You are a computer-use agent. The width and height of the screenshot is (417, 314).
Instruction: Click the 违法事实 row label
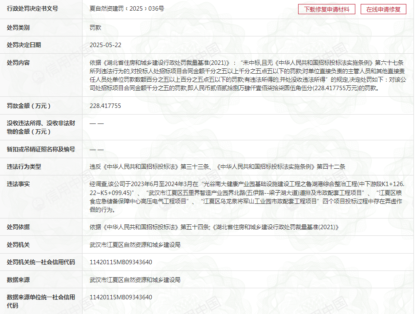(x=18, y=184)
